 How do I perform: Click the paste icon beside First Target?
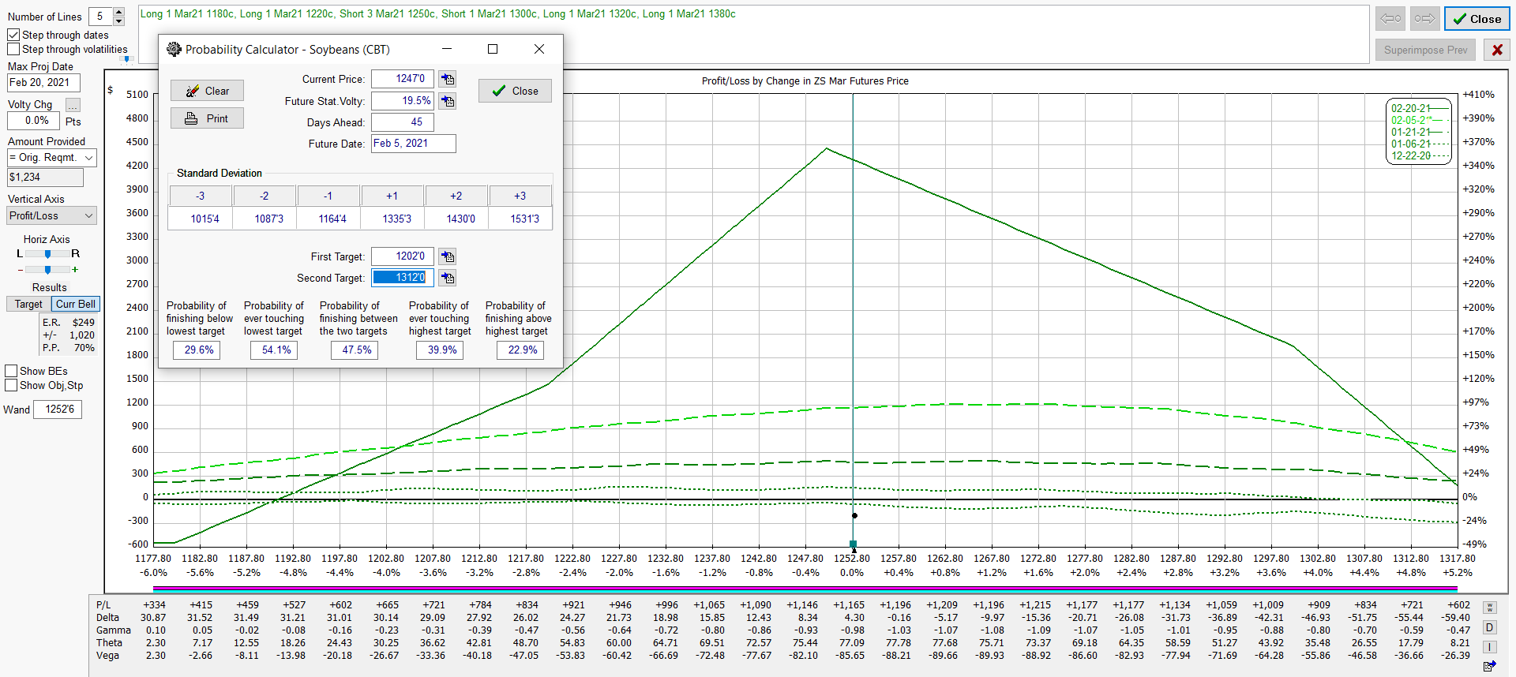tap(448, 256)
